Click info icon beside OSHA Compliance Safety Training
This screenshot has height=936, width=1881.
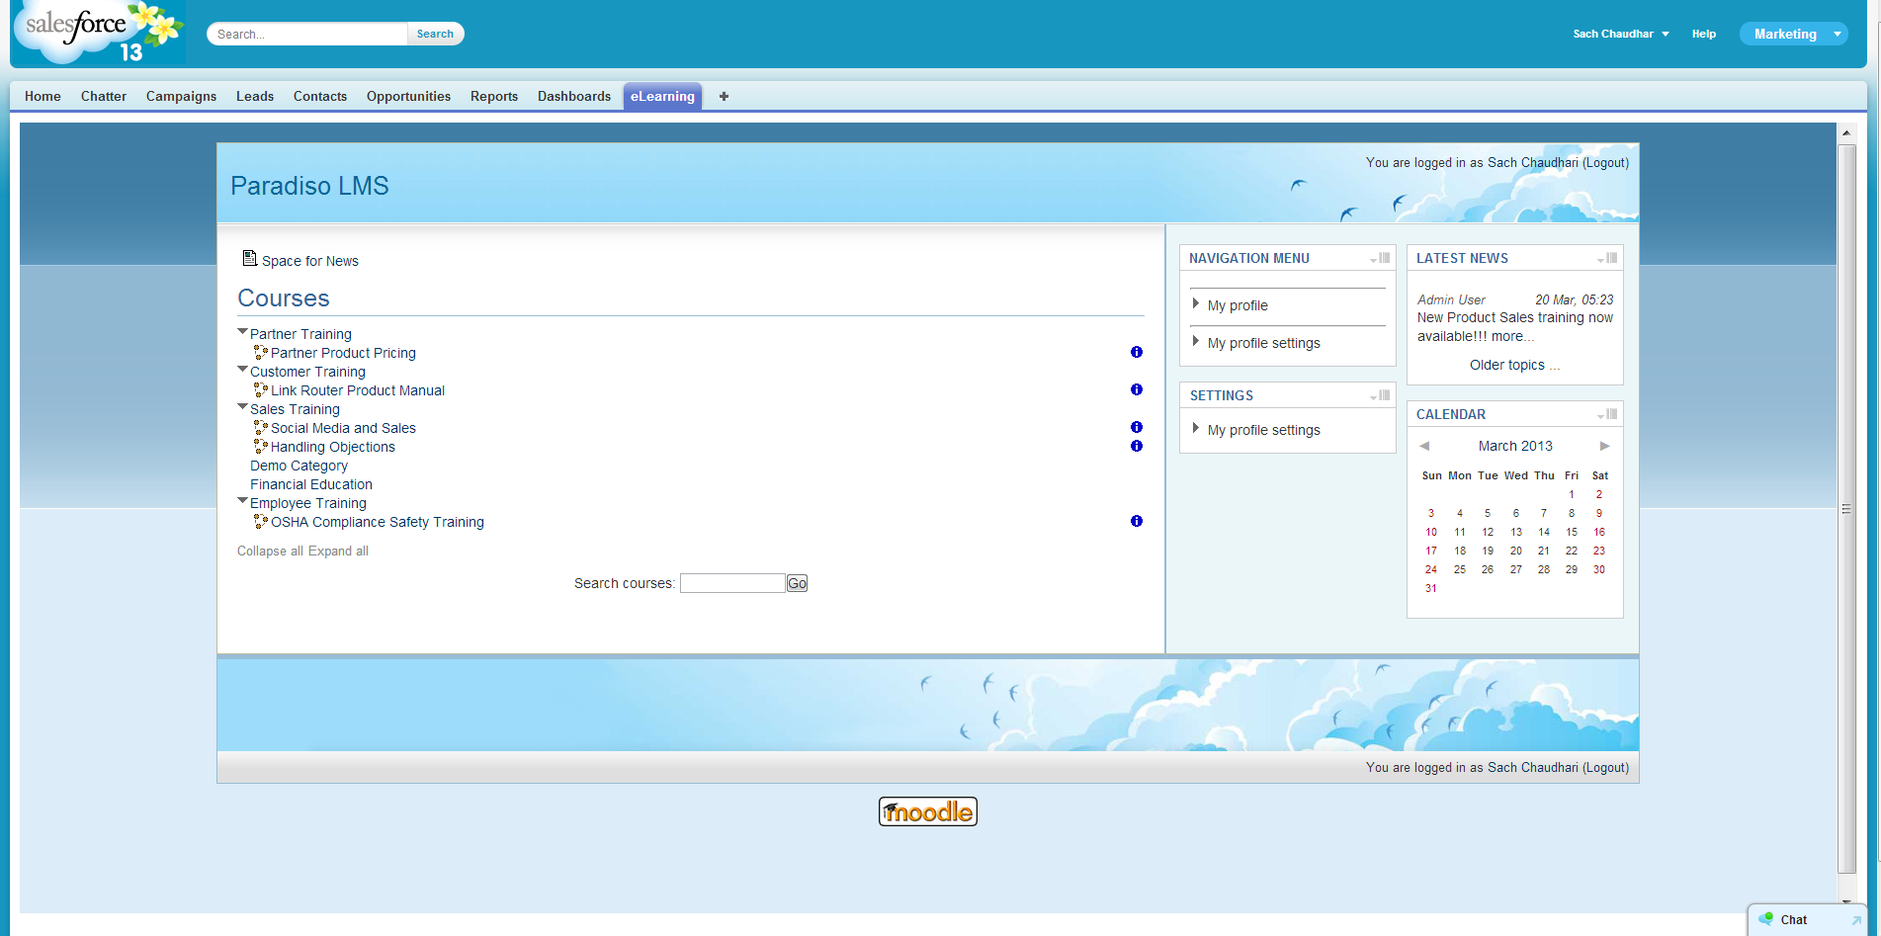click(1136, 522)
